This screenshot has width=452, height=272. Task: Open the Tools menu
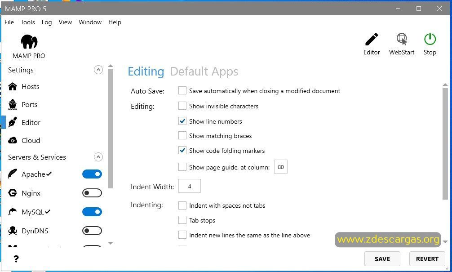[28, 22]
